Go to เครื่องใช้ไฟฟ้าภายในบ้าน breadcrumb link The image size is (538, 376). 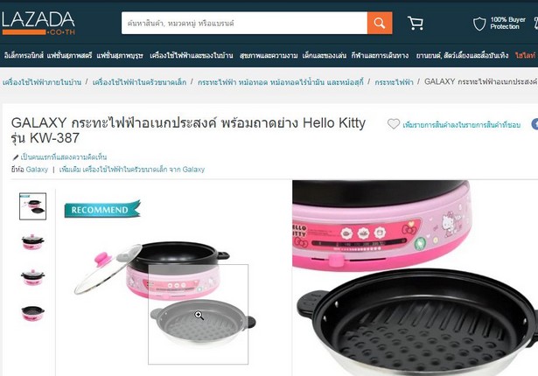pyautogui.click(x=42, y=82)
